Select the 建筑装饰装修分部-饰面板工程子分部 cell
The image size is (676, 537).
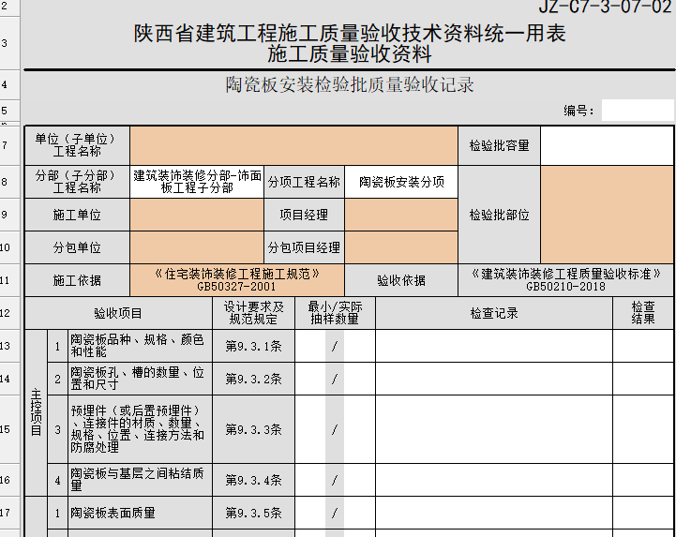click(197, 182)
